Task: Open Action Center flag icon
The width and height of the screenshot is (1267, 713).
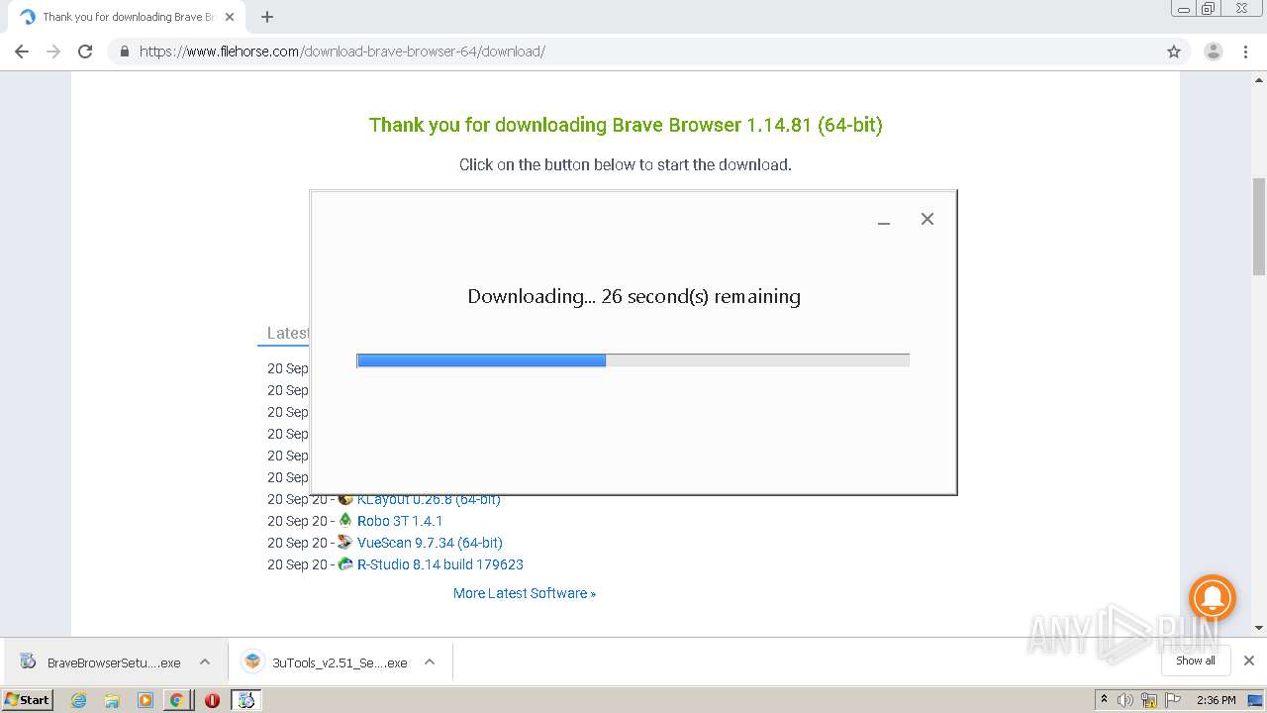Action: pyautogui.click(x=1174, y=700)
